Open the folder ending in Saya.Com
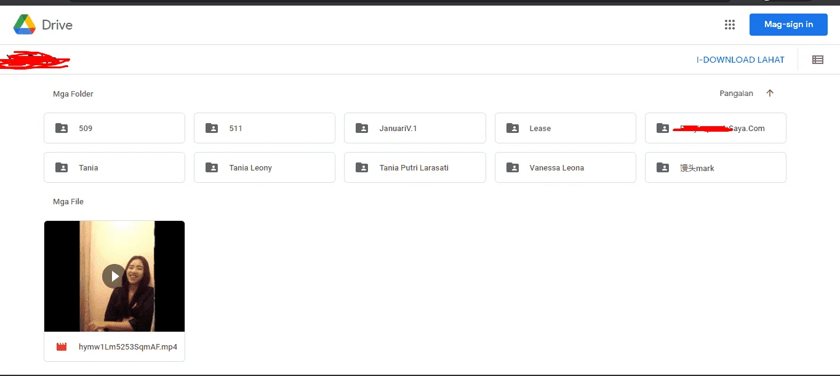 [x=716, y=128]
